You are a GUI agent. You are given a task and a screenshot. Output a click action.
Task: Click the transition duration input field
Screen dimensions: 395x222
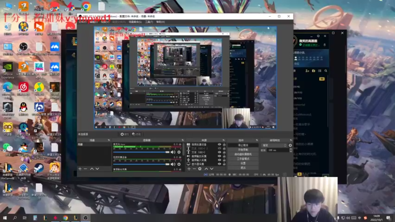coord(278,150)
